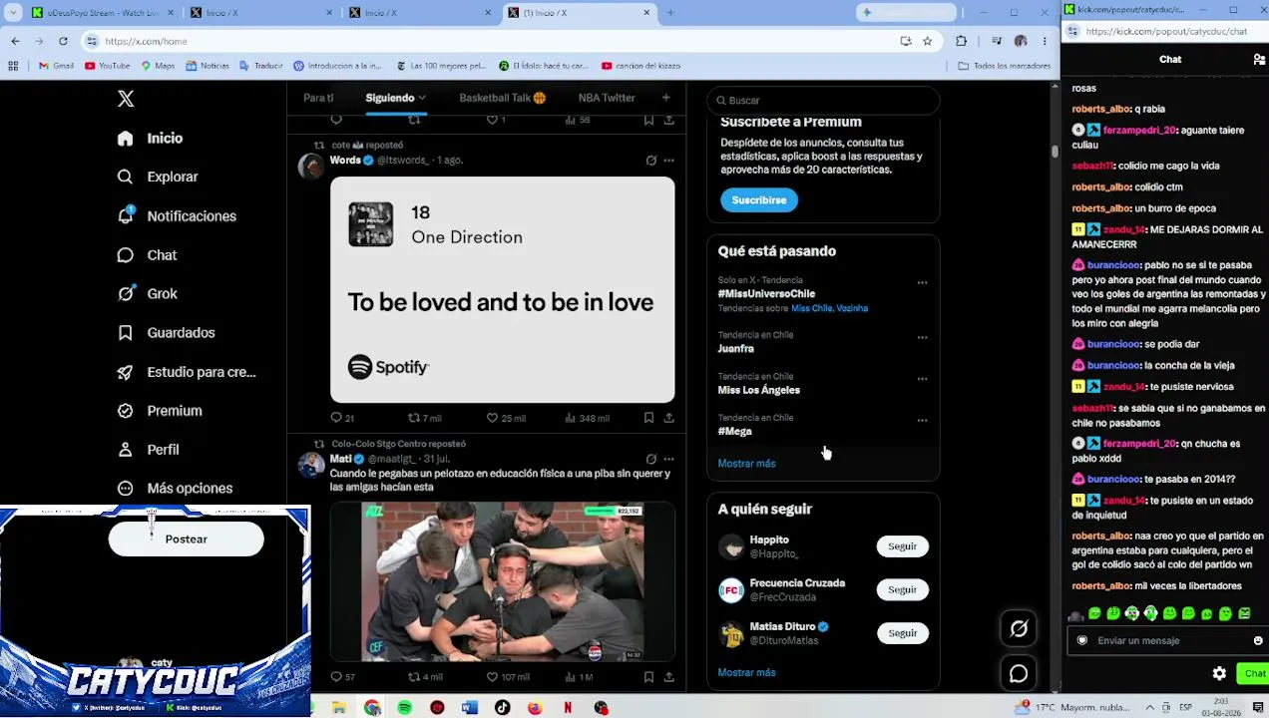Image resolution: width=1269 pixels, height=718 pixels.
Task: Open the Miss Chile, Vozinha related link
Action: 829,308
